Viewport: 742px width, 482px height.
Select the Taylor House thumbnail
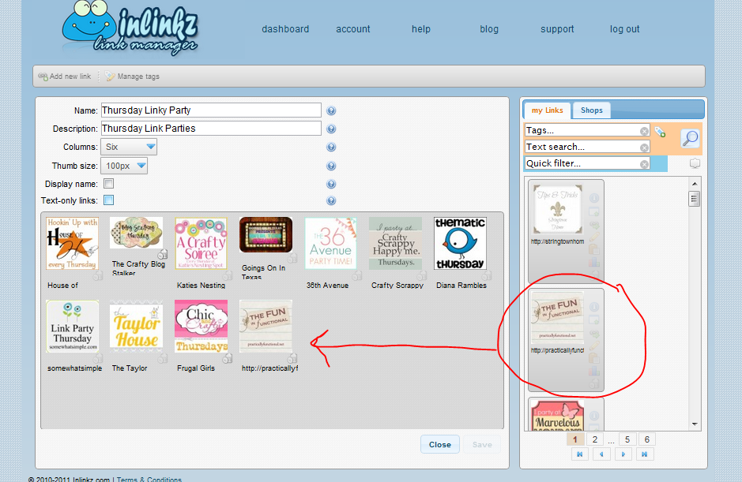[136, 326]
